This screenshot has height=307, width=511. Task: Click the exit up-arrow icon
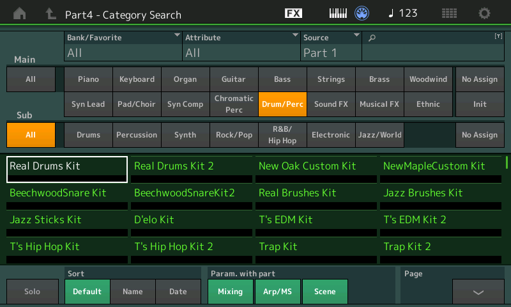click(51, 13)
